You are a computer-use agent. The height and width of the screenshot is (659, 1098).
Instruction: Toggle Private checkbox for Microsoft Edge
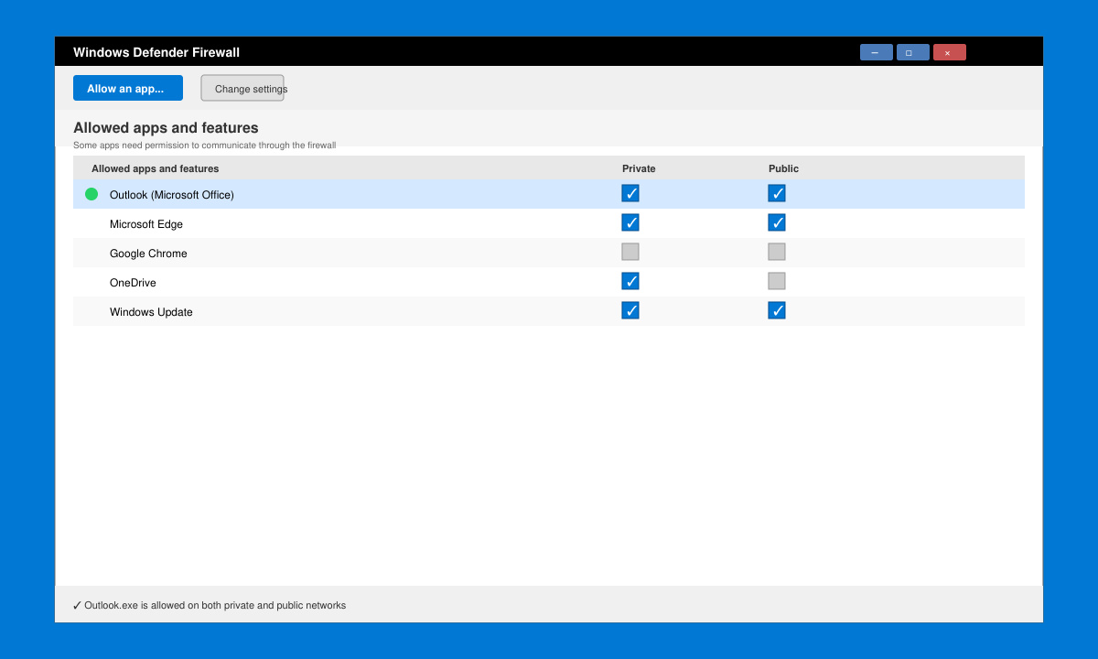click(630, 222)
